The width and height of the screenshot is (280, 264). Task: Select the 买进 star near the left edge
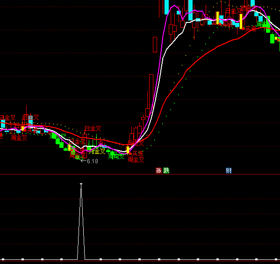(x=31, y=130)
